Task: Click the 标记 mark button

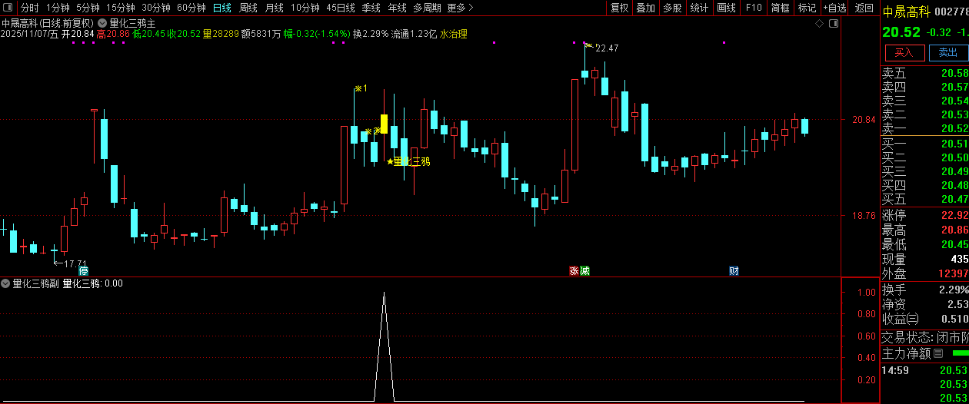Action: coord(807,8)
